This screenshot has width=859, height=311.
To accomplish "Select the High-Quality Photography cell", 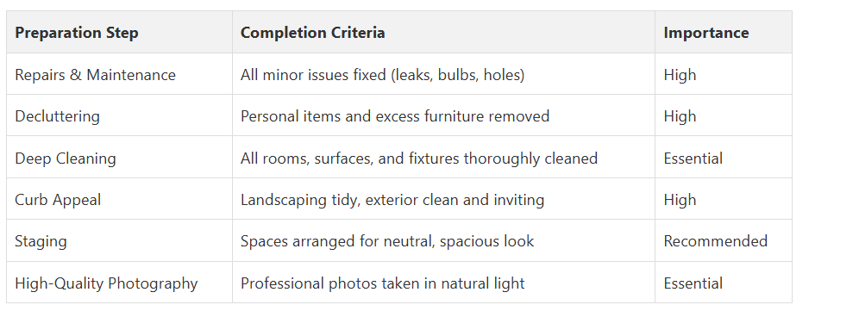I will pos(119,283).
